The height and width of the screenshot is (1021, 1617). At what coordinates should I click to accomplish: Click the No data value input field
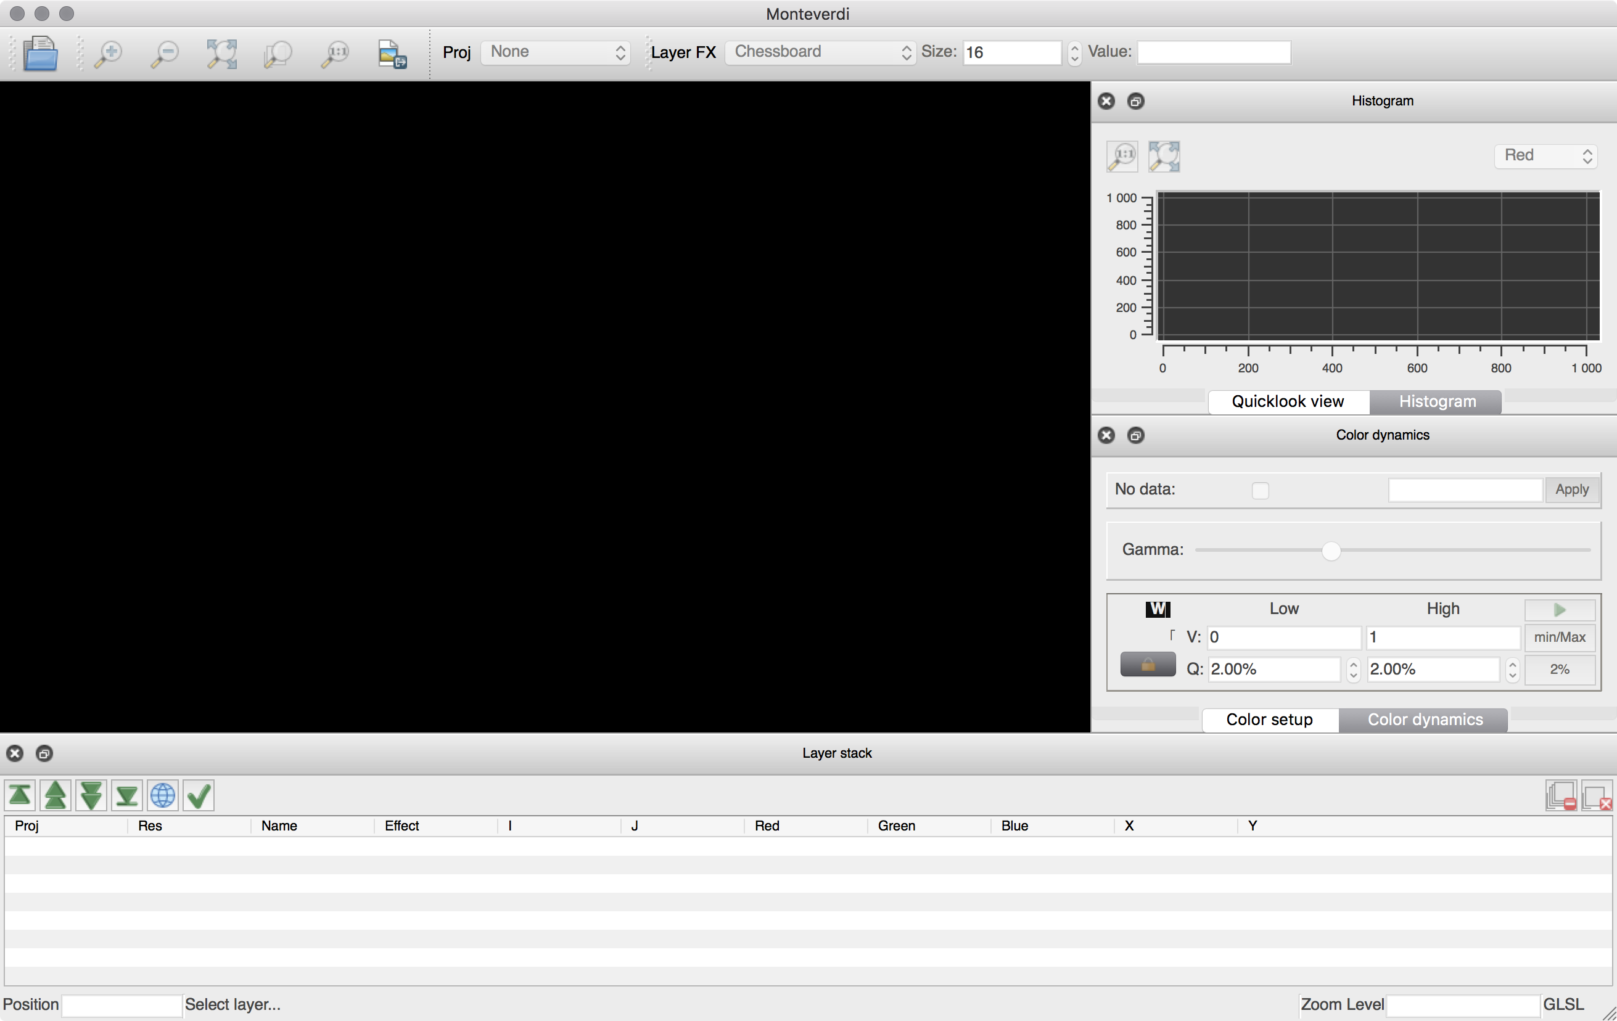pos(1465,490)
